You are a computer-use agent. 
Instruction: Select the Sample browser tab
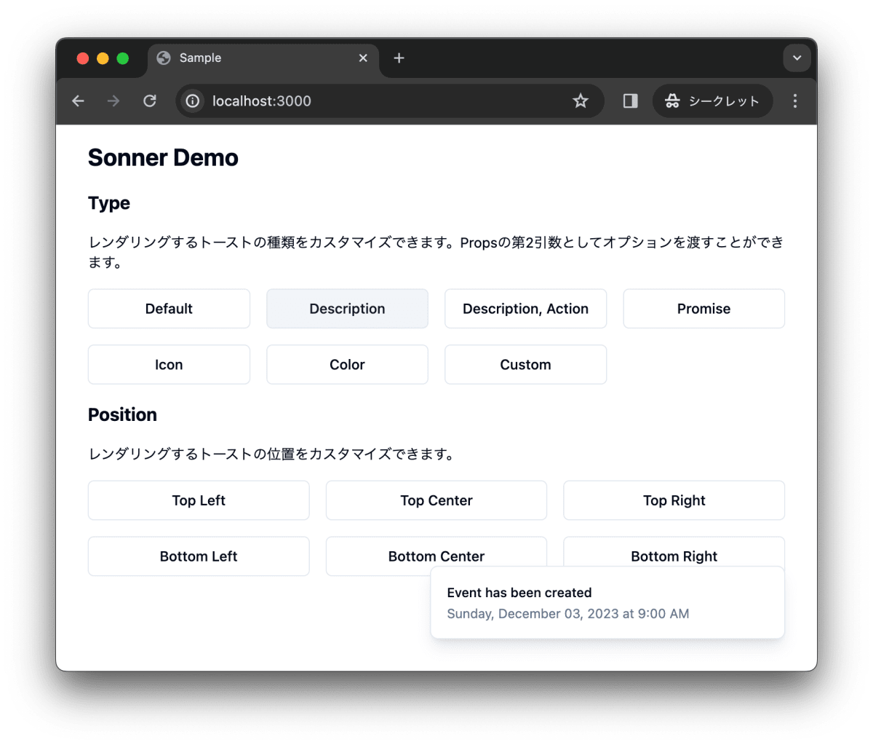coord(263,58)
